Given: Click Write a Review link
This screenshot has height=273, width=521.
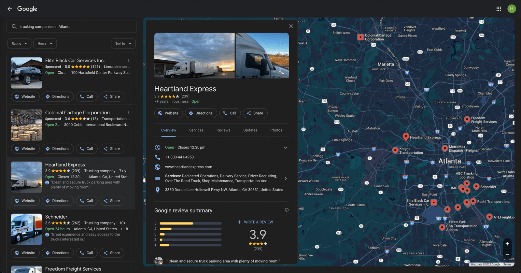Looking at the screenshot, I should tap(255, 222).
